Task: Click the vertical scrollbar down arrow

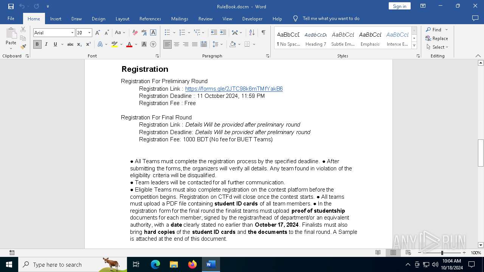Action: coord(481,245)
